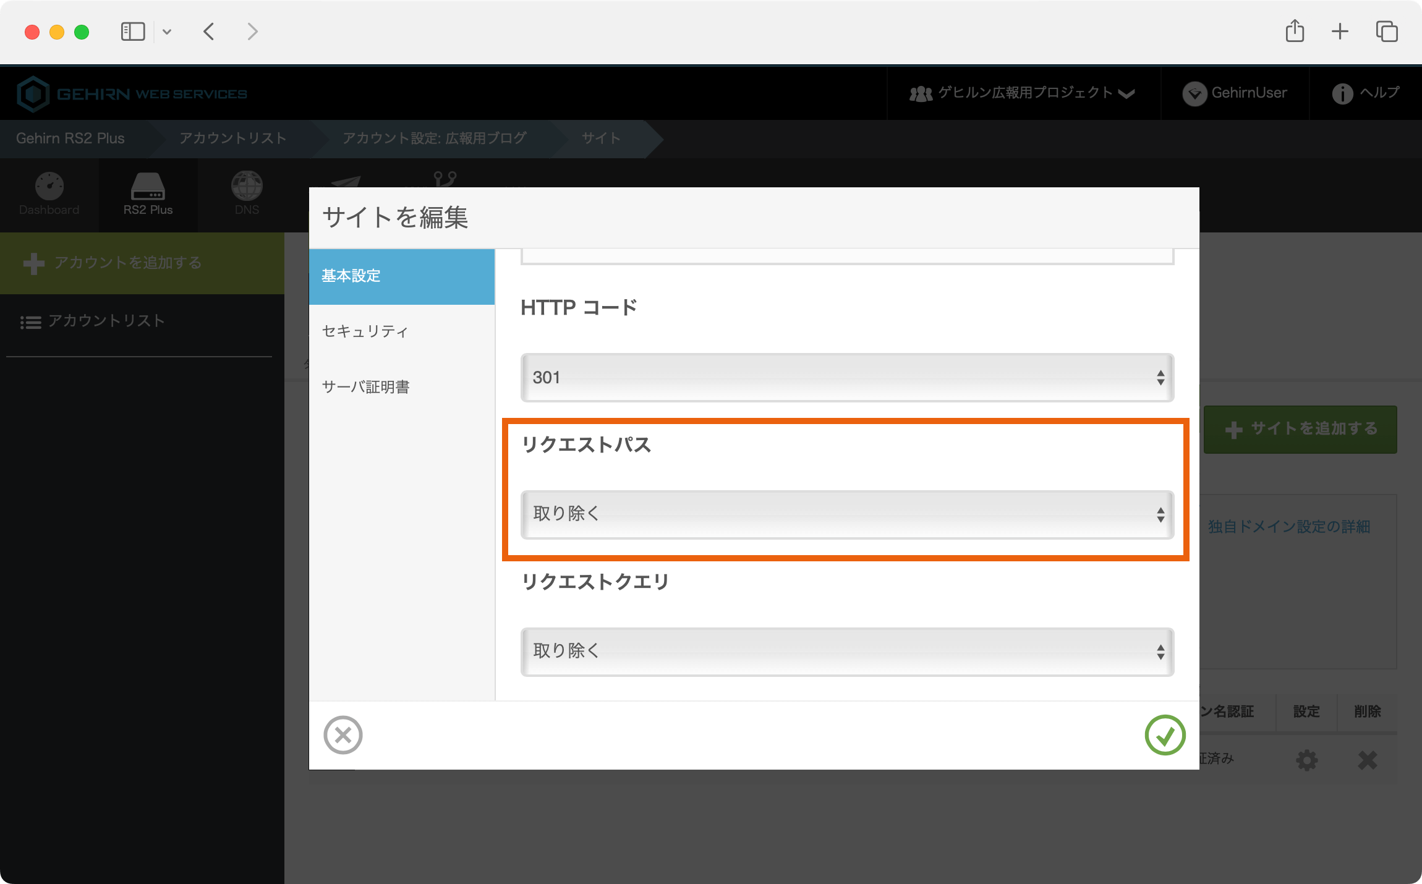Change the リクエストパス 取り除く selection
This screenshot has height=884, width=1422.
pyautogui.click(x=847, y=514)
